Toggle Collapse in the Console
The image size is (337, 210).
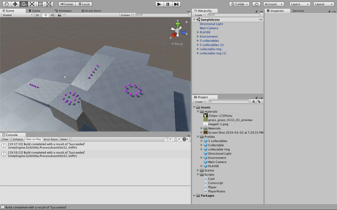coord(18,139)
